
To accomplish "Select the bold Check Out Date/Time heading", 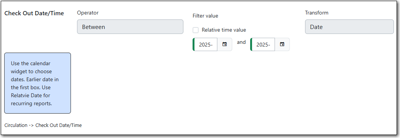I will (x=34, y=13).
